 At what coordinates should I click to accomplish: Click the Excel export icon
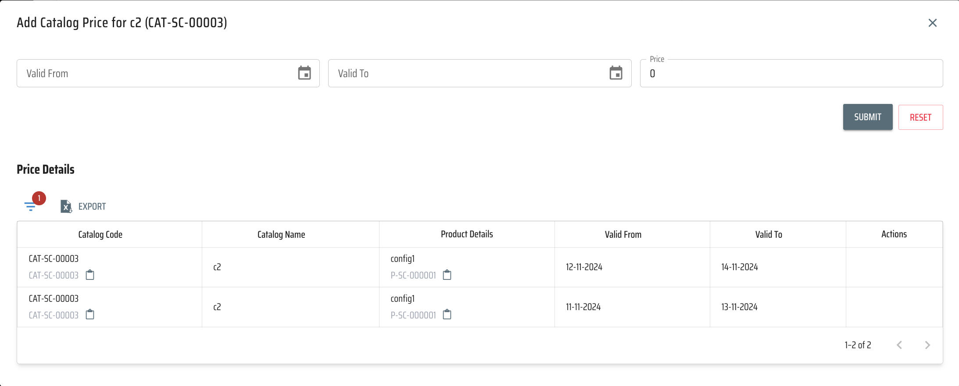[66, 206]
